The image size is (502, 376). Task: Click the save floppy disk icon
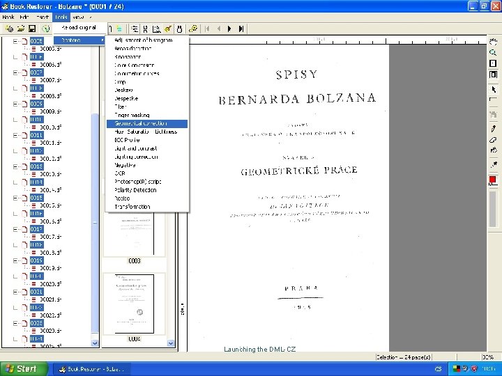(32, 29)
